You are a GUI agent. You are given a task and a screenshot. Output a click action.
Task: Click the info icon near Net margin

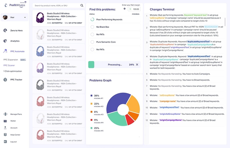pyautogui.click(x=125, y=9)
